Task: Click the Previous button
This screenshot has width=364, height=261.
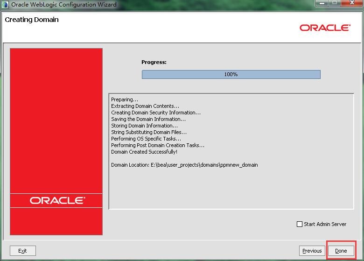Action: [312, 251]
